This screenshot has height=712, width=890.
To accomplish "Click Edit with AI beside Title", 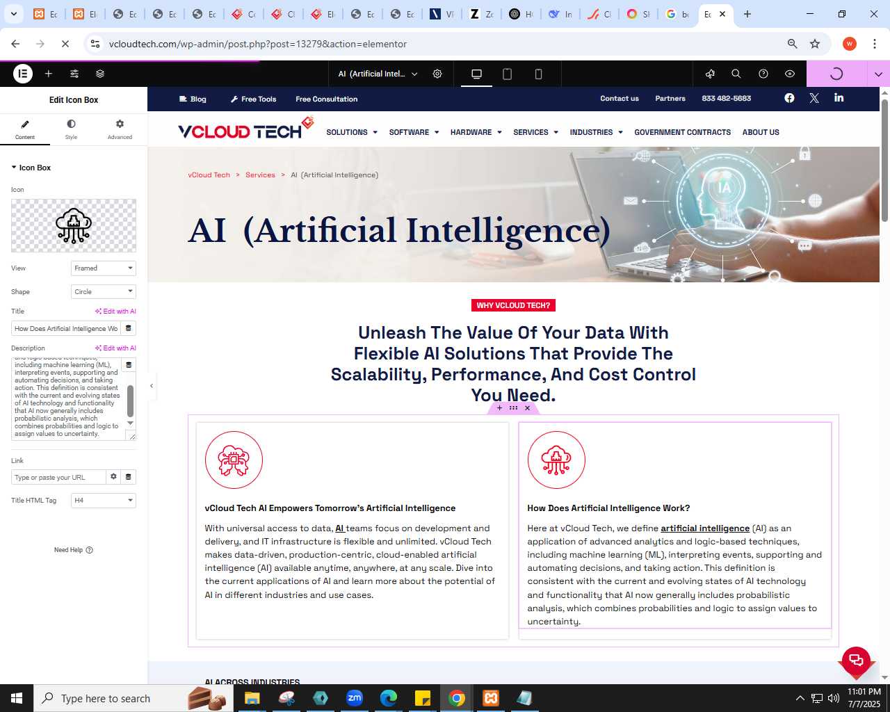I will click(115, 311).
